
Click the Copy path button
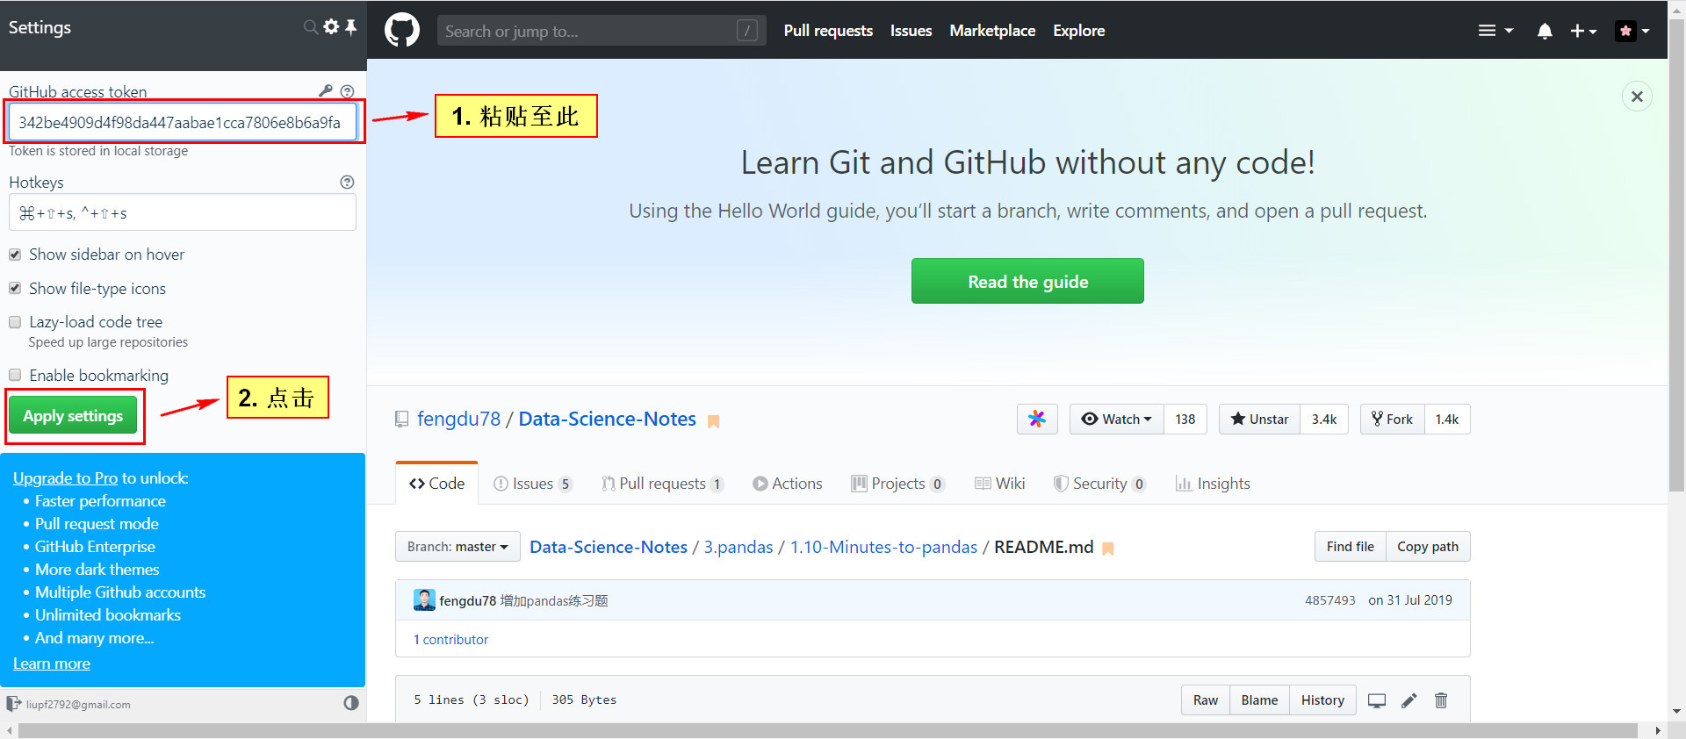1428,547
